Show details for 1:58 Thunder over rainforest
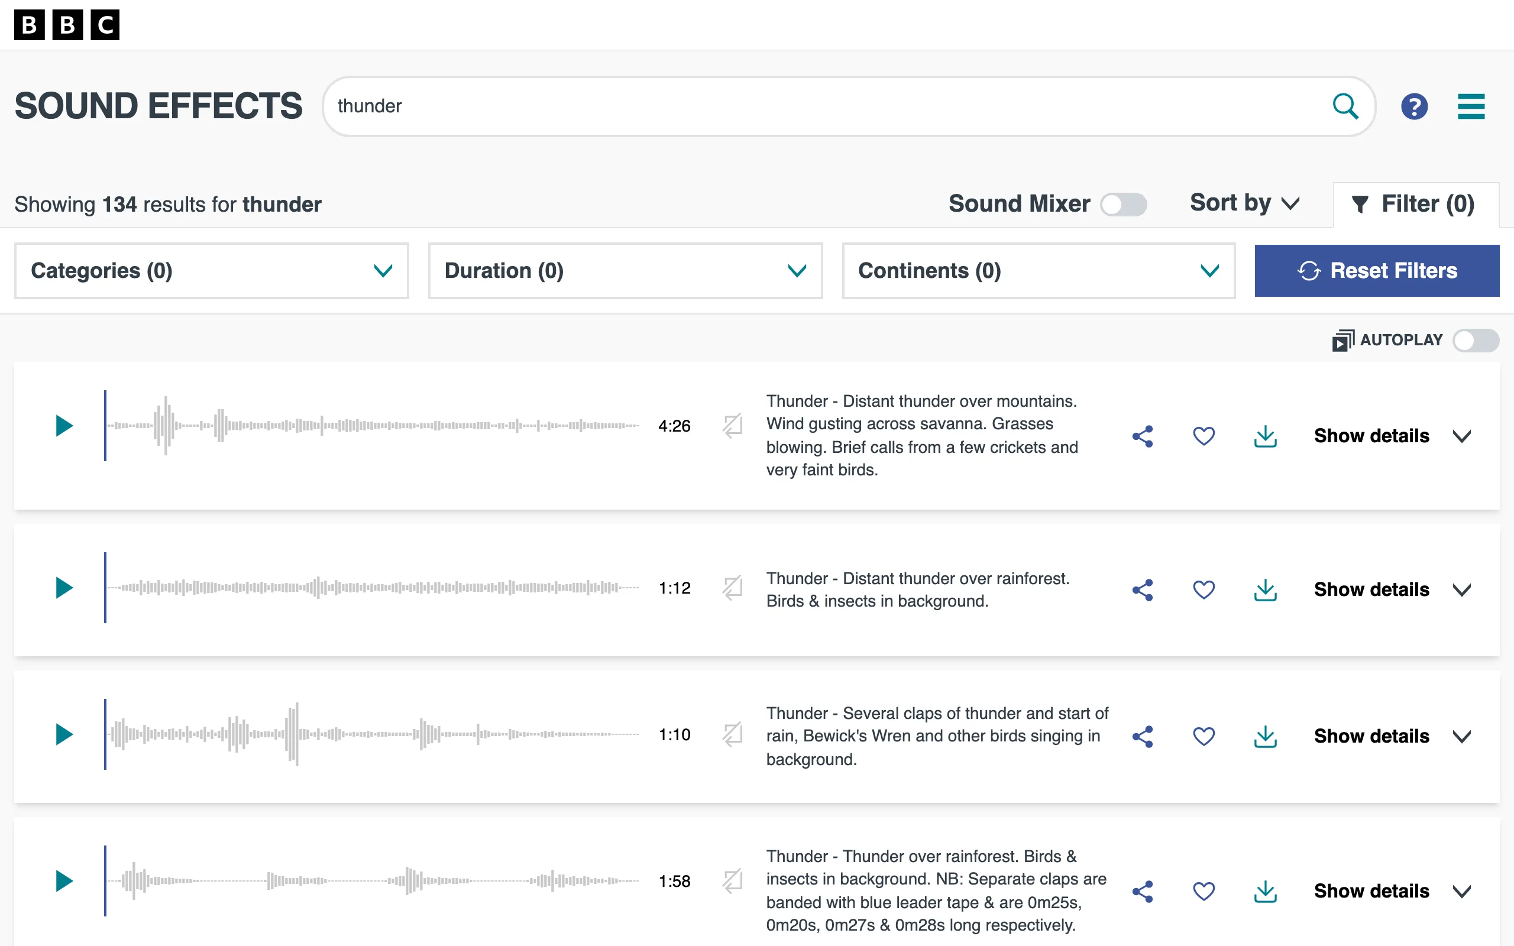 coord(1392,892)
